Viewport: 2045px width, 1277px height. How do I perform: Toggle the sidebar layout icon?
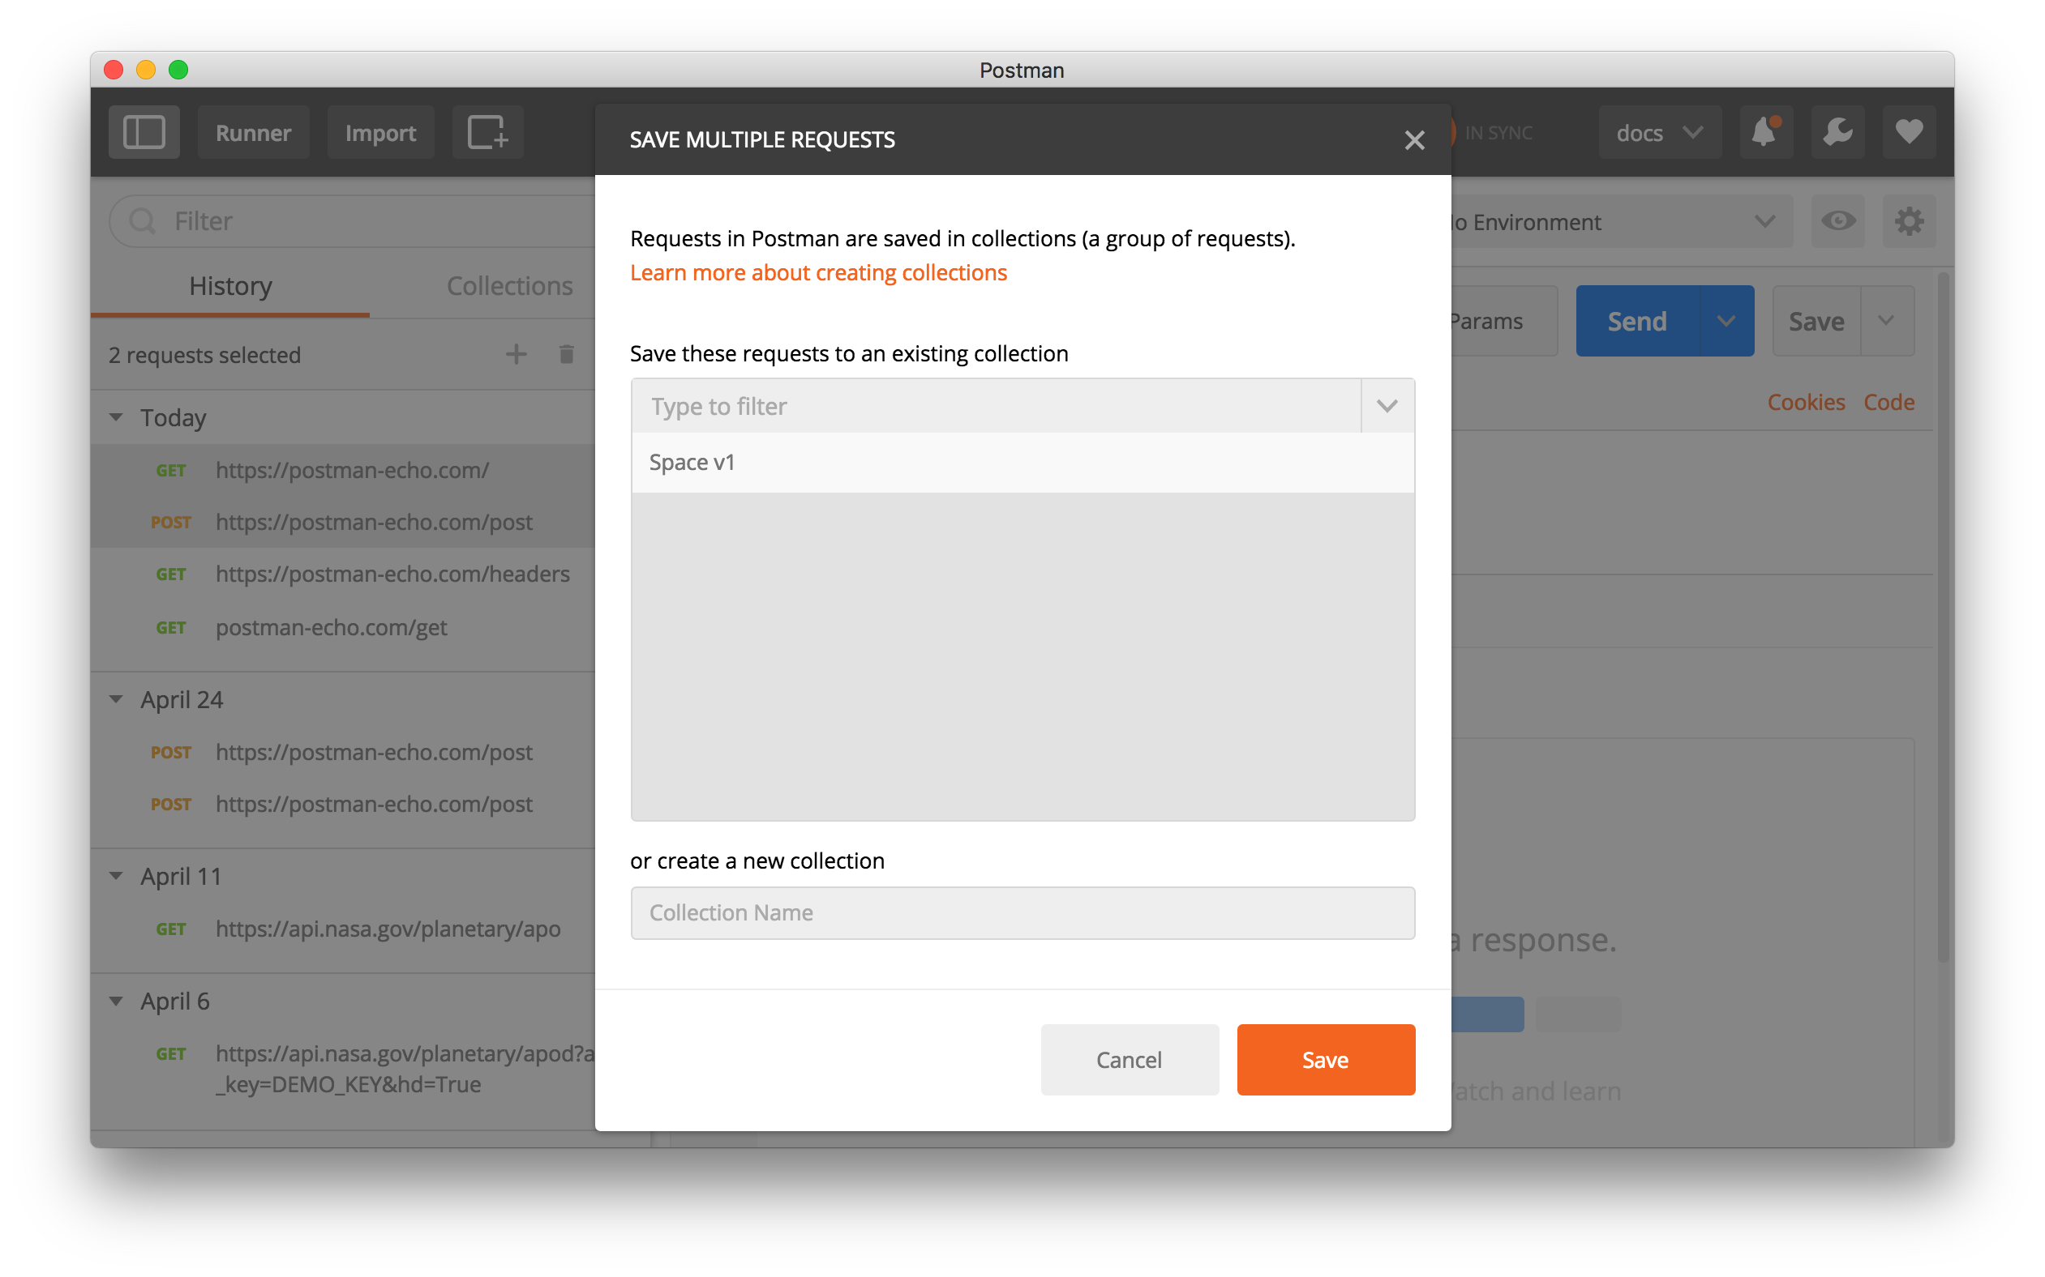pos(144,133)
